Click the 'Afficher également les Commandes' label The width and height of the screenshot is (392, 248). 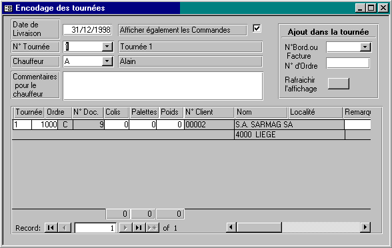click(x=183, y=30)
